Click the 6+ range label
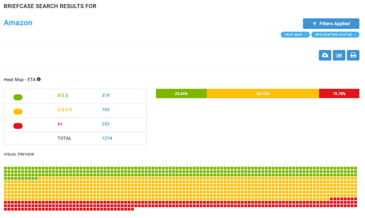Image resolution: width=365 pixels, height=218 pixels. pos(60,124)
